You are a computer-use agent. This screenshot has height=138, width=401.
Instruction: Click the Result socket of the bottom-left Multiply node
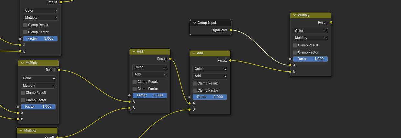57,137
